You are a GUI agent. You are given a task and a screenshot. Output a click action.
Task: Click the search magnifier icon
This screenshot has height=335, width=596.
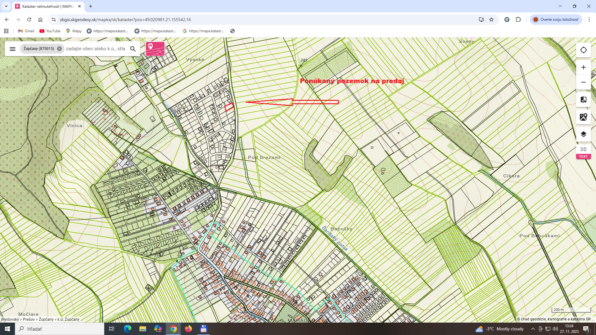pos(133,49)
